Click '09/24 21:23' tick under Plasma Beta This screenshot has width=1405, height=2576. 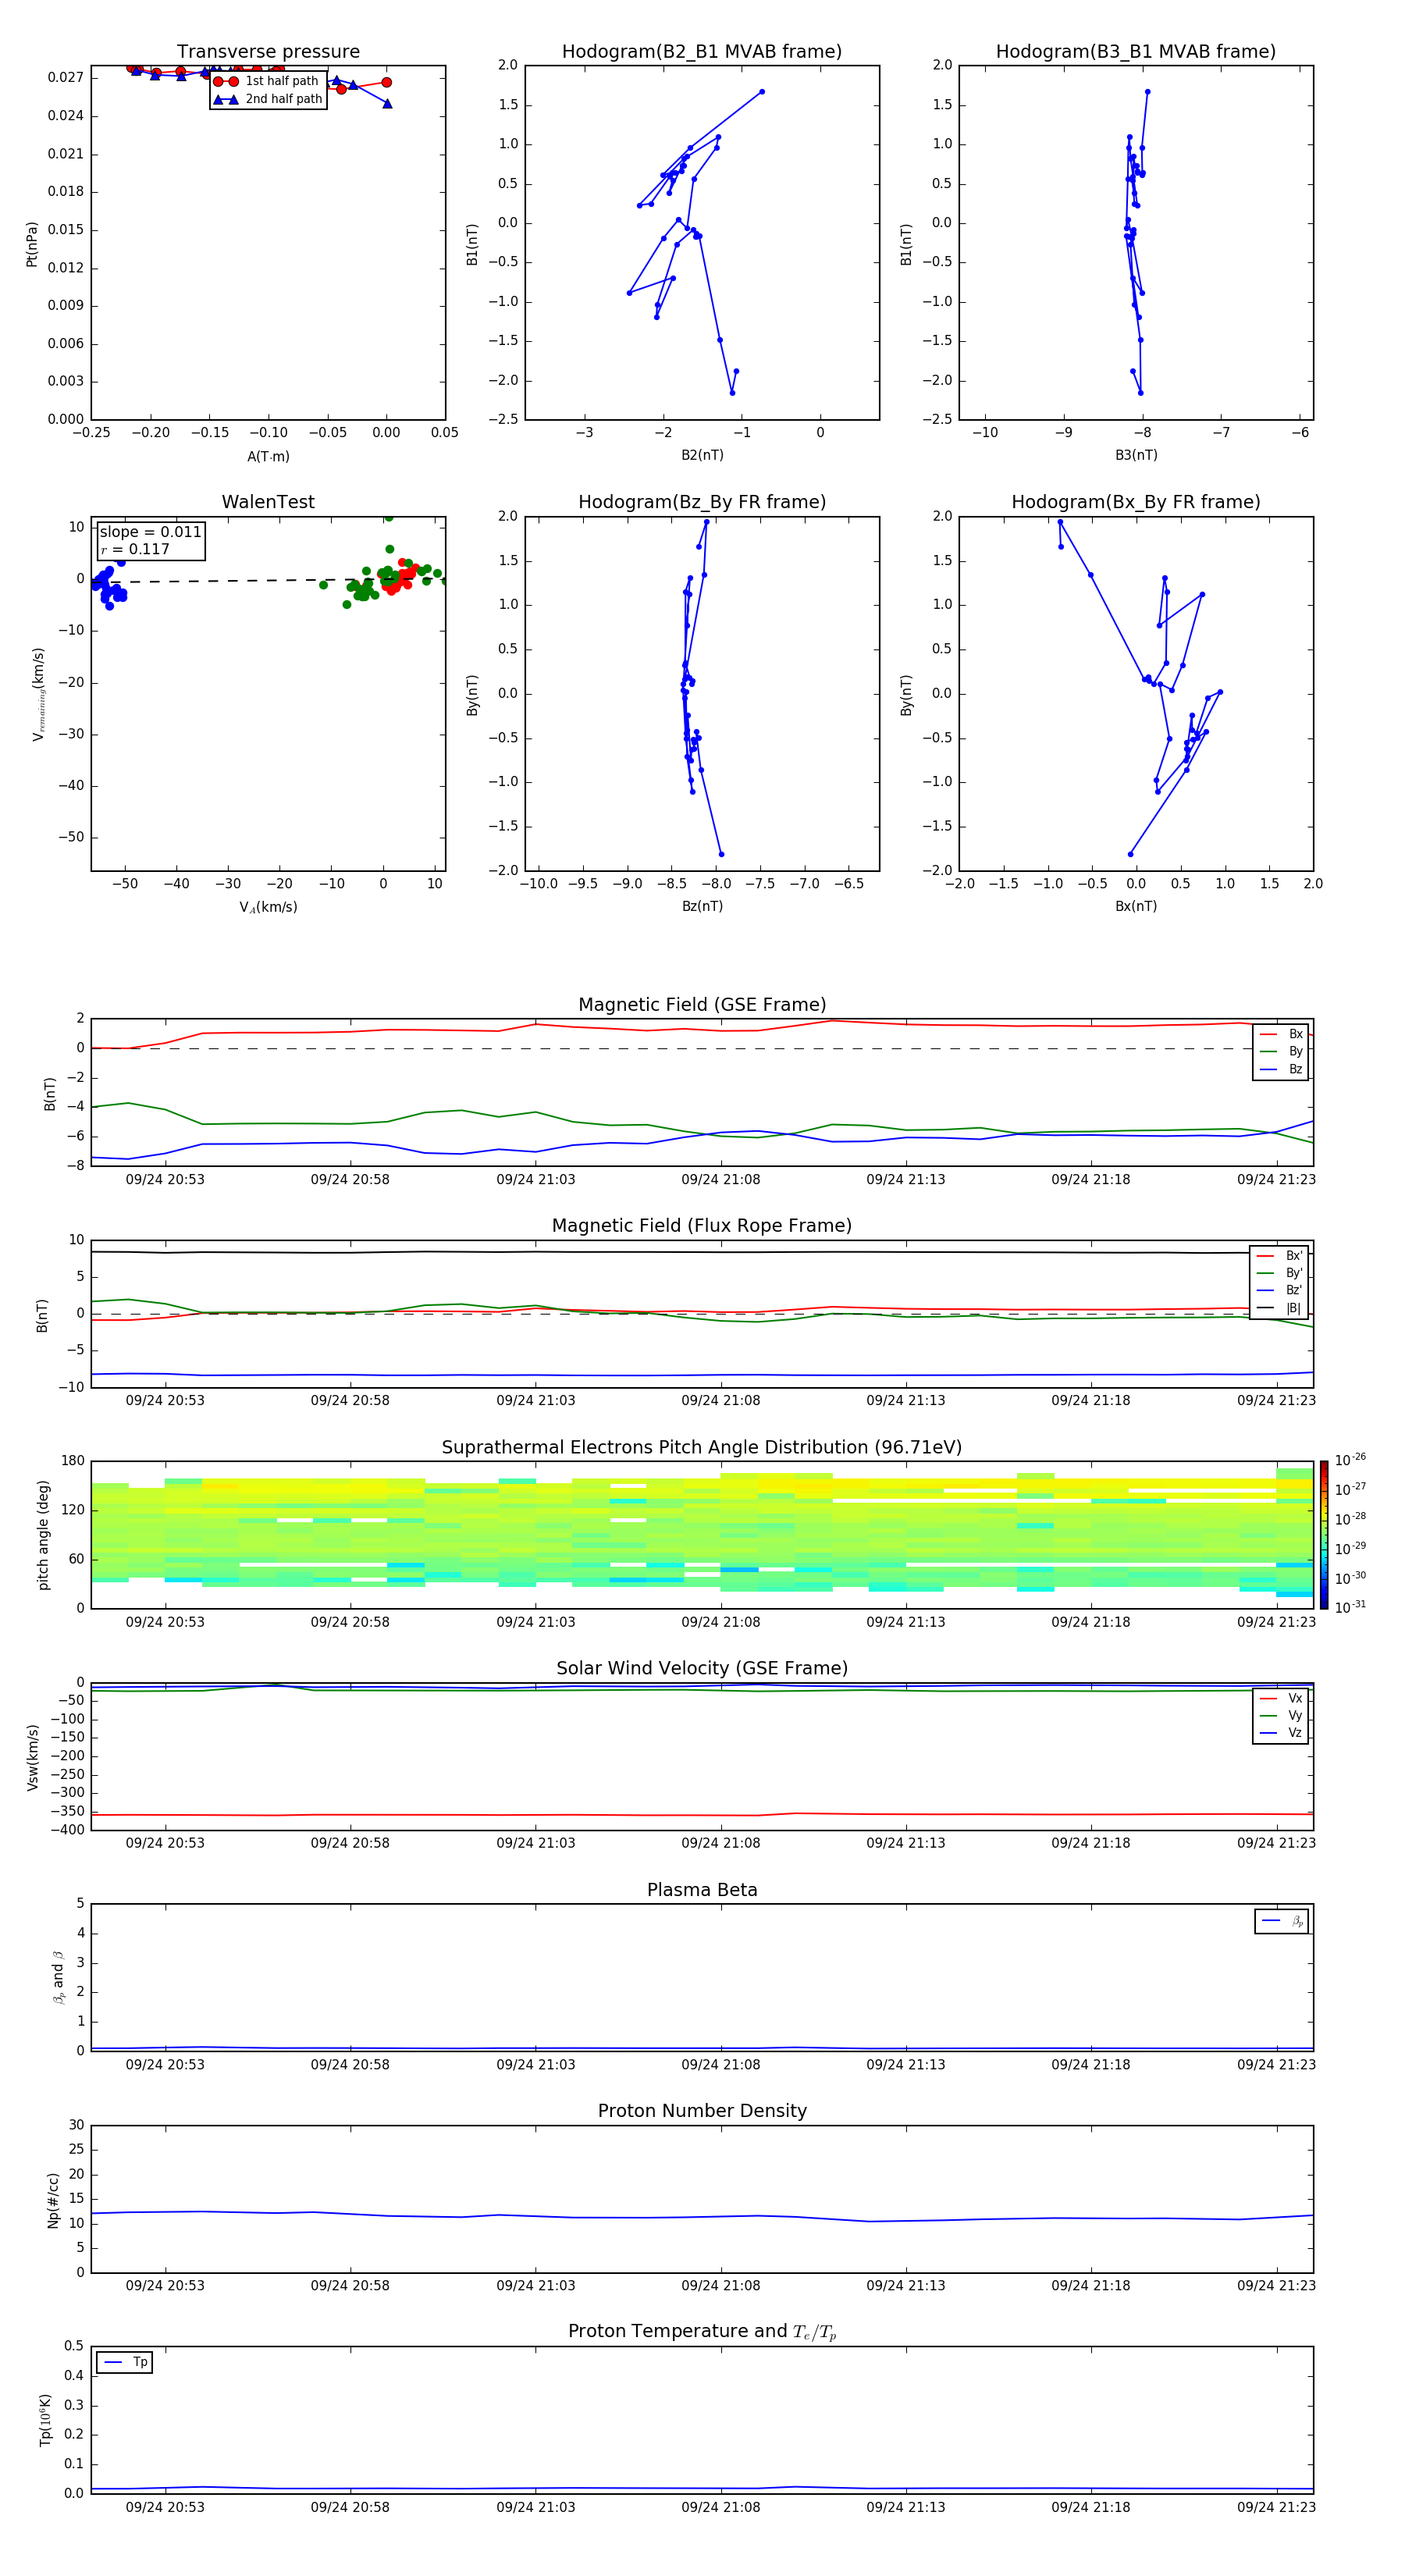click(x=1277, y=2064)
